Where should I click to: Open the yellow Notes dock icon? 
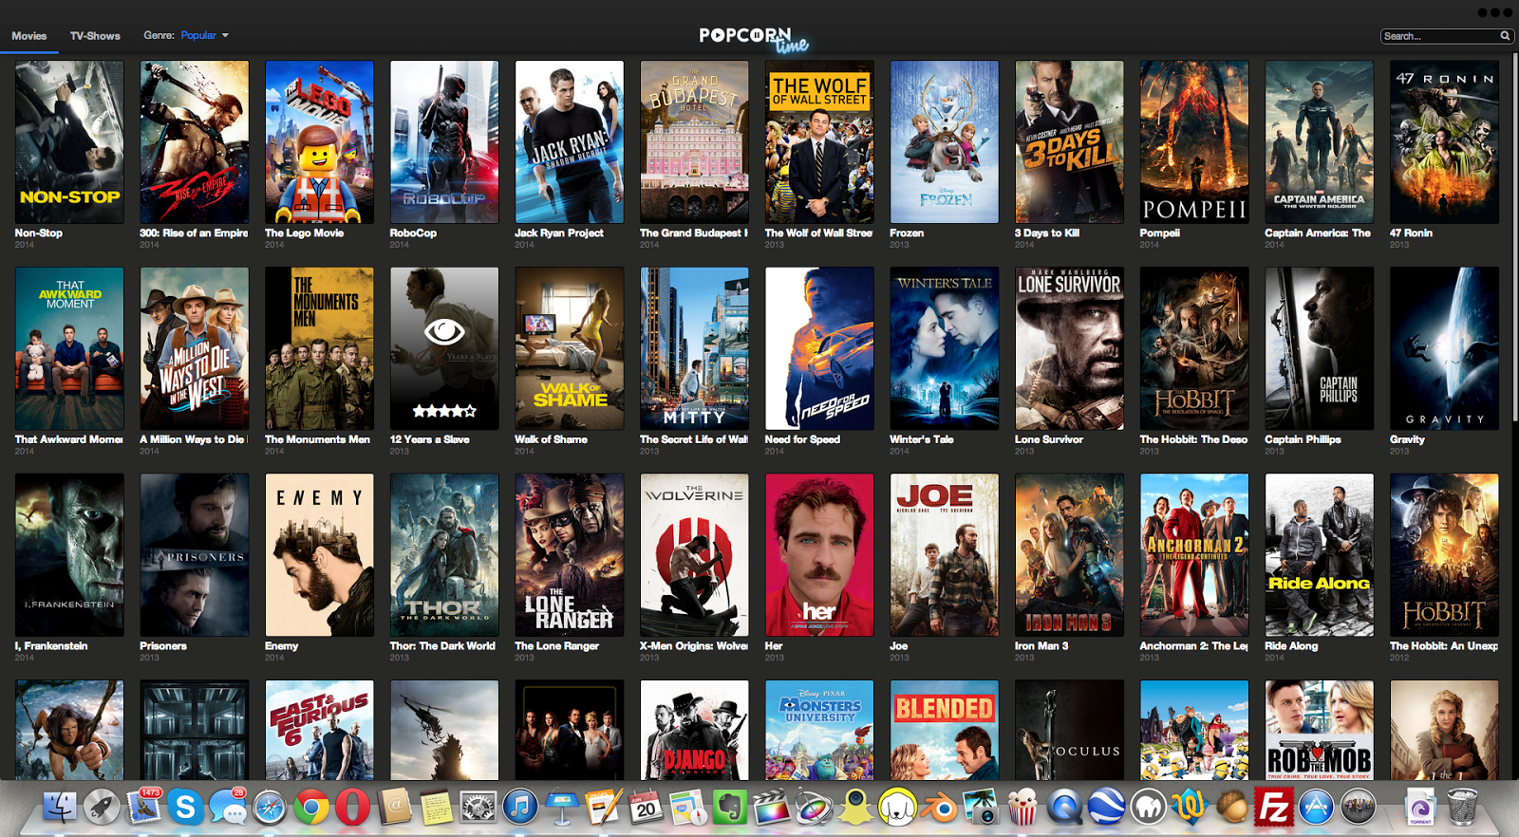436,808
